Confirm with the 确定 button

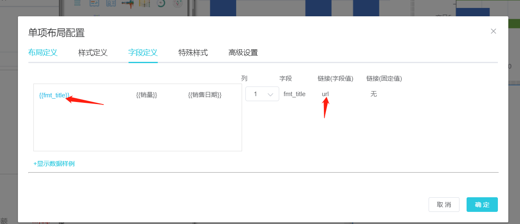482,205
